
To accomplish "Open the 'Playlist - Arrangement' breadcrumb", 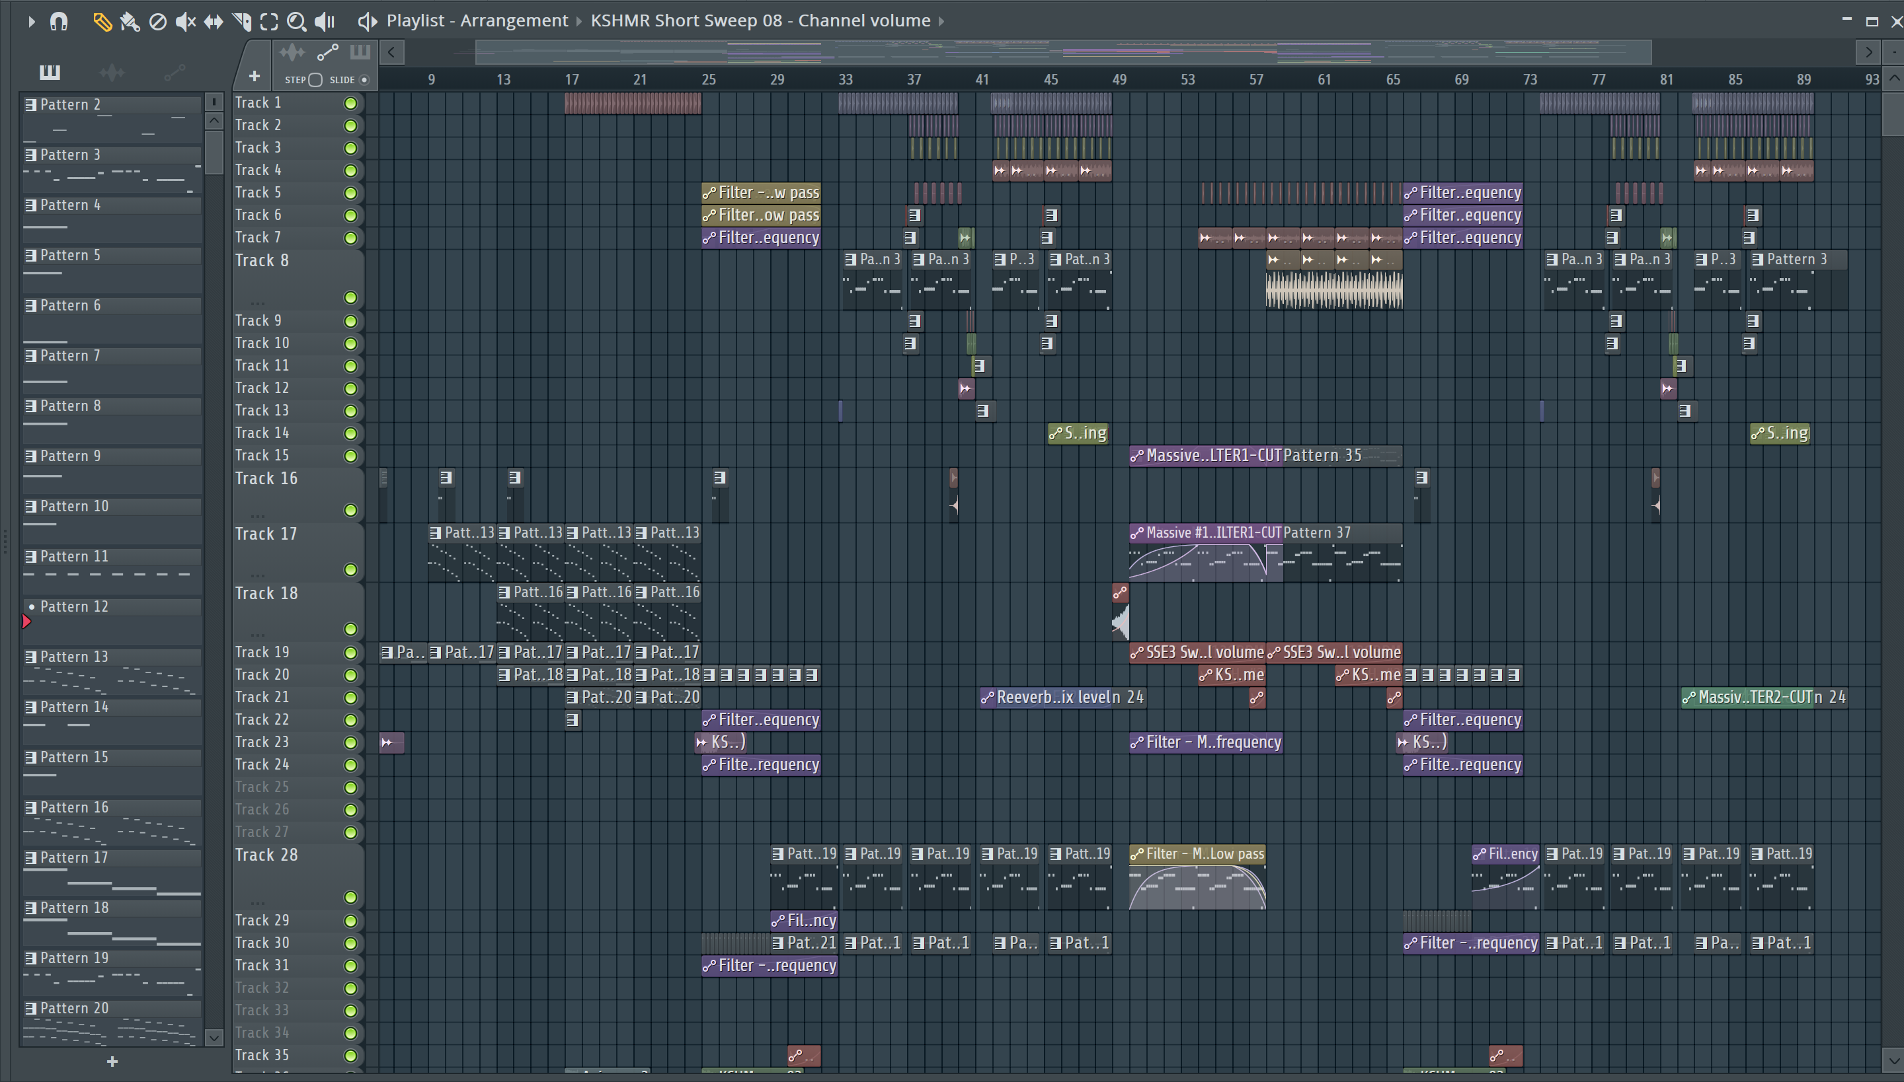I will [x=477, y=21].
